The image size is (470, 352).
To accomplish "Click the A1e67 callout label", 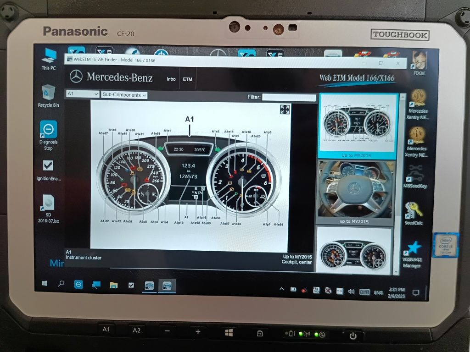I will pyautogui.click(x=103, y=133).
